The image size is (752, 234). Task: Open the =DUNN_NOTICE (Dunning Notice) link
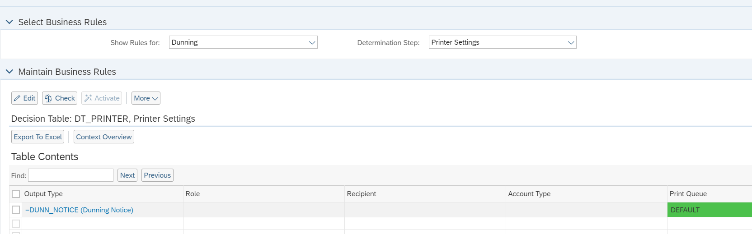click(79, 210)
